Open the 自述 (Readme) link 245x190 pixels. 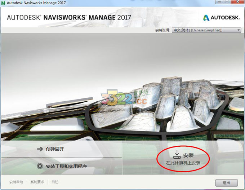(55, 182)
